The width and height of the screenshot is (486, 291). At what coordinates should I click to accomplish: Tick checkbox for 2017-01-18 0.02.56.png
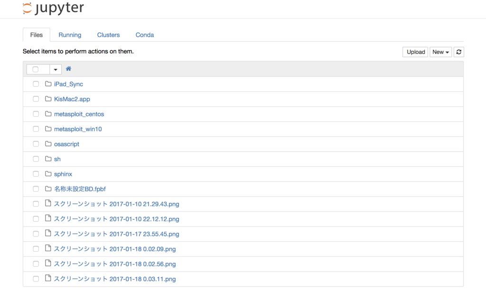(x=36, y=264)
